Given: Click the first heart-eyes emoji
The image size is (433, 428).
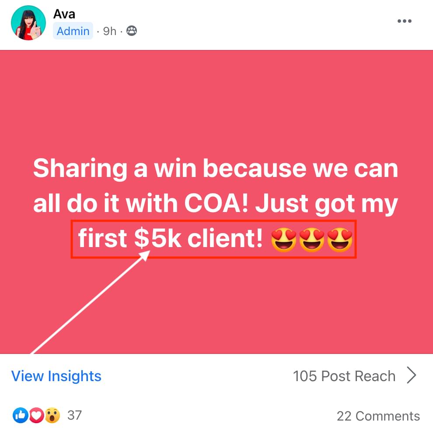Looking at the screenshot, I should 284,240.
